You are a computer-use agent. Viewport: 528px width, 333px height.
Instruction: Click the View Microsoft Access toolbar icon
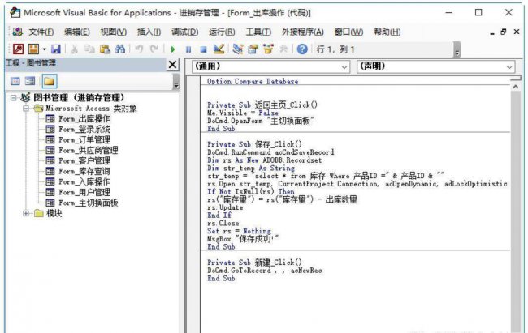[18, 49]
